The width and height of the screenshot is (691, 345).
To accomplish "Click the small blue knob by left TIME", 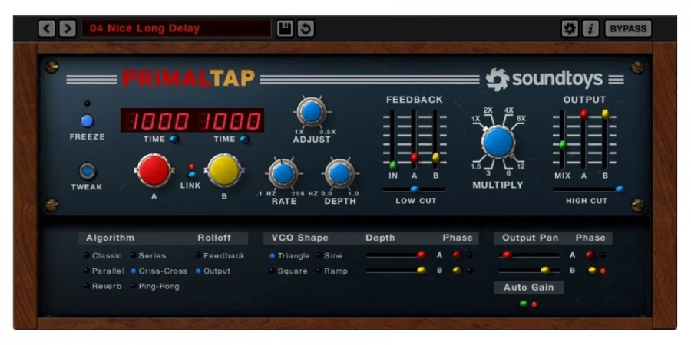I will tap(174, 140).
